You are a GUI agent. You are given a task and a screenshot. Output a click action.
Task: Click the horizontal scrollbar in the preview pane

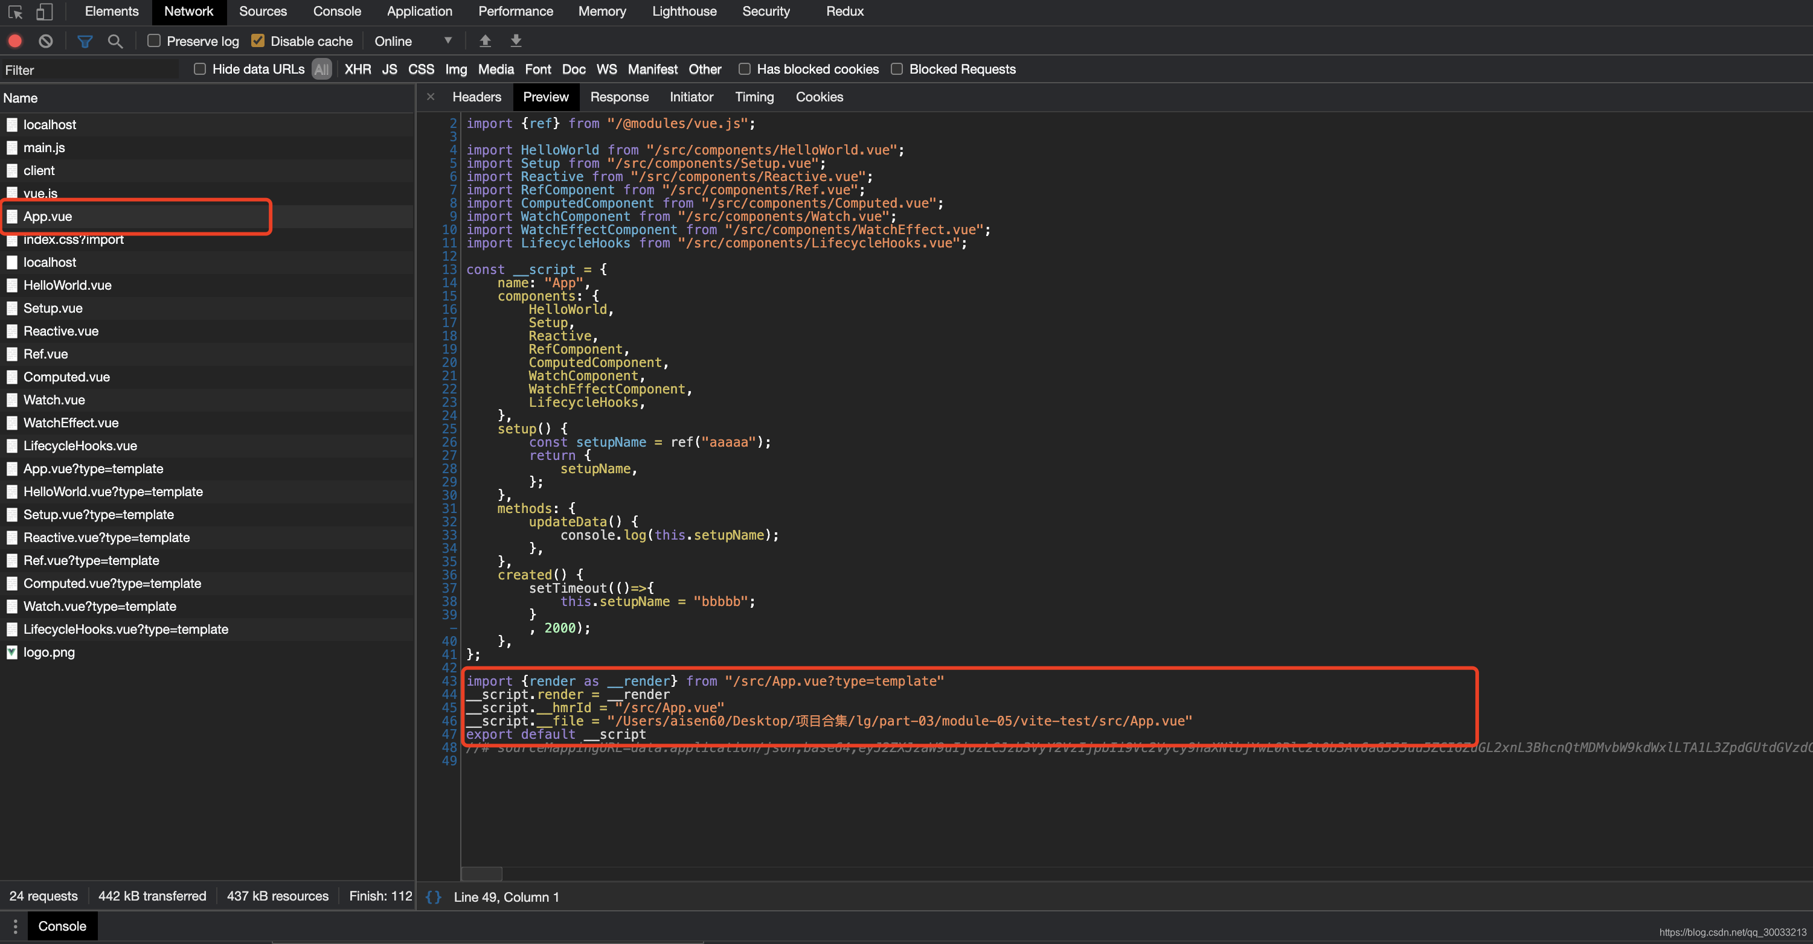(x=481, y=873)
